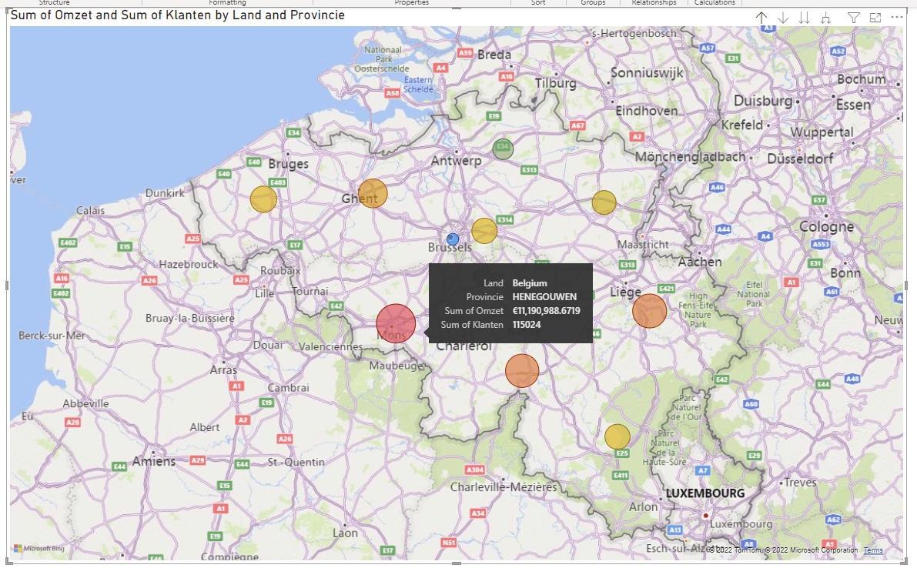Select the go-to-next-level double arrow icon
917x568 pixels.
(x=803, y=17)
